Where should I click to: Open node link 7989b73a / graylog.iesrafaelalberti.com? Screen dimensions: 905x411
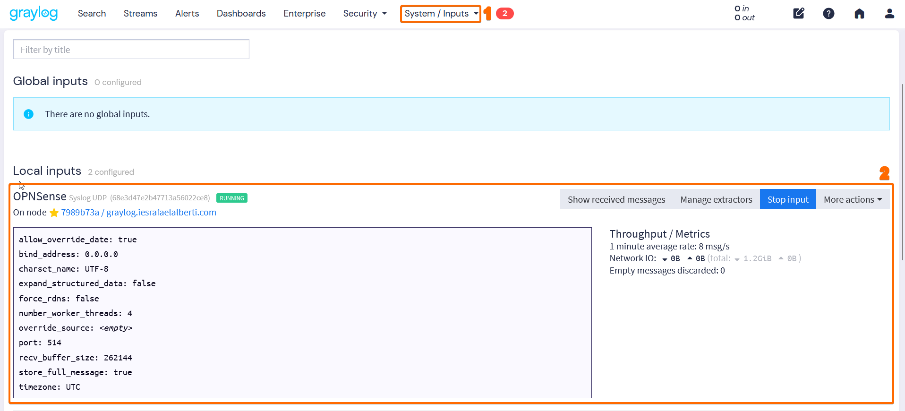139,213
